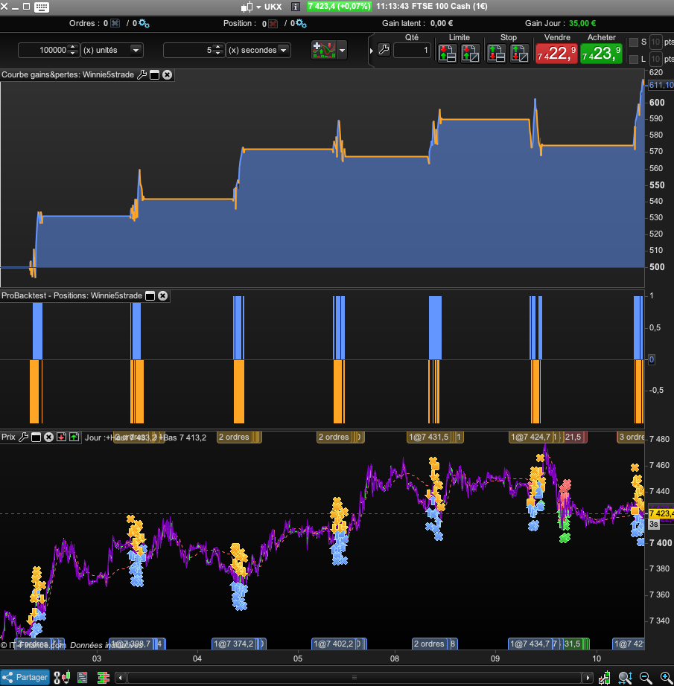
Task: Zoom out the chart with minus magnifier
Action: (x=645, y=677)
